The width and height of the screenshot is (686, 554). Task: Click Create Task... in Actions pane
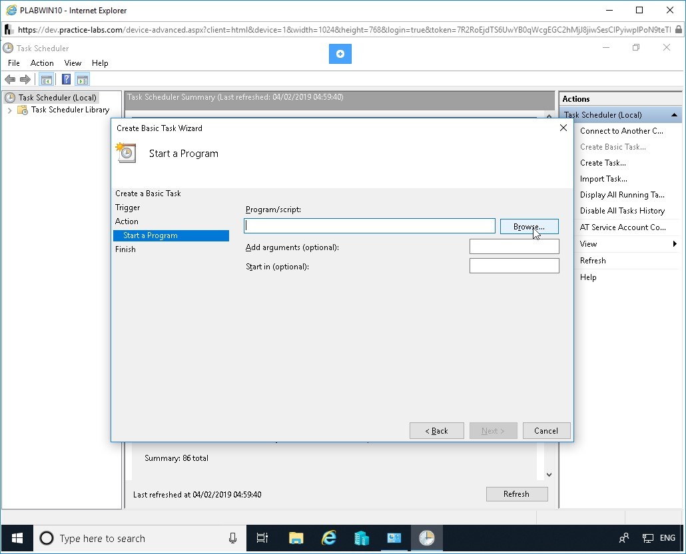coord(603,162)
